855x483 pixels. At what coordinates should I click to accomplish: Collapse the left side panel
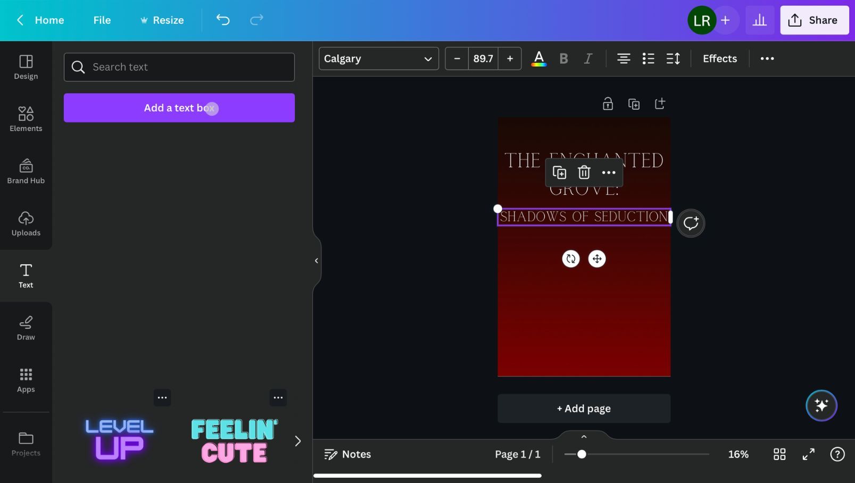(x=316, y=260)
